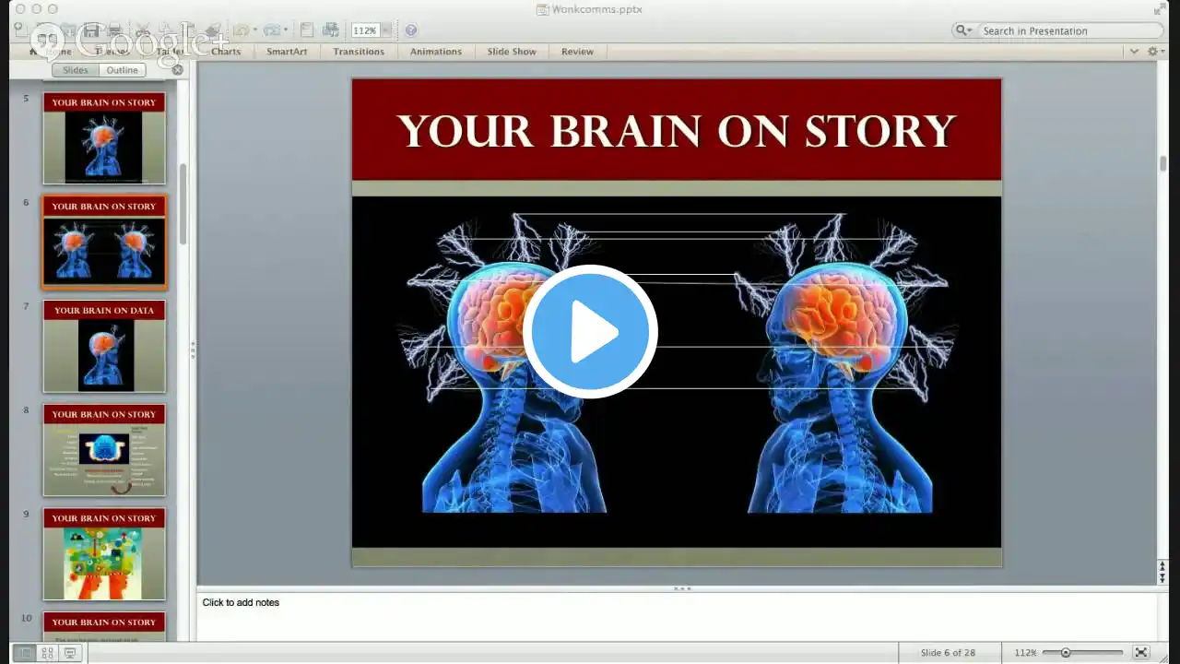Select the slide 10 thumbnail

click(104, 626)
